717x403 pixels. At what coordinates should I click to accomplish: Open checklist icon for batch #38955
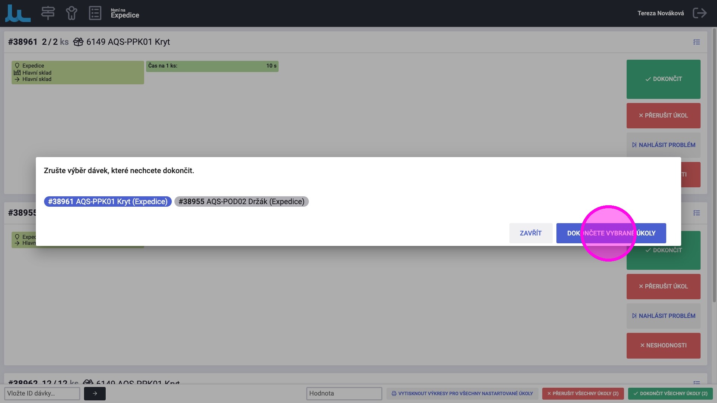coord(696,213)
